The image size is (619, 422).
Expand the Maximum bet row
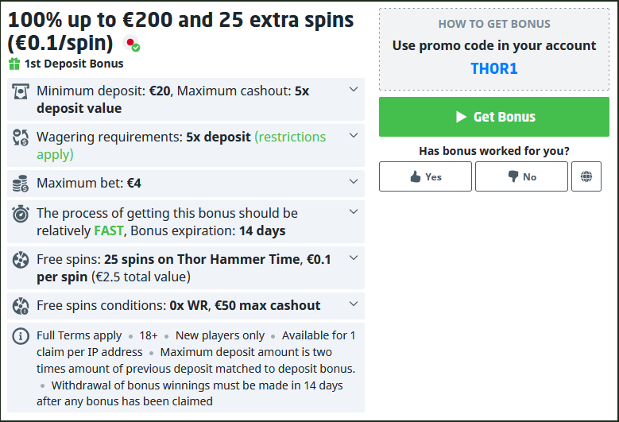pyautogui.click(x=354, y=182)
